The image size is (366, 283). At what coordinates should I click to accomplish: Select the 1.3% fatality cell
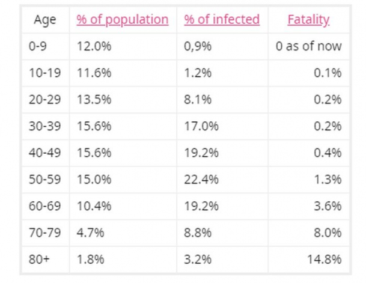328,179
